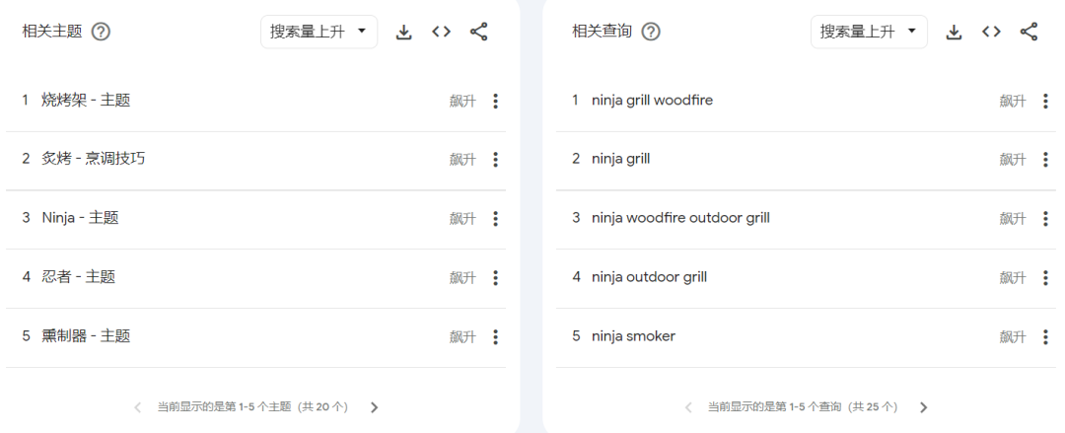Open the 忍者 - 主题 topic
This screenshot has height=433, width=1065.
(78, 276)
